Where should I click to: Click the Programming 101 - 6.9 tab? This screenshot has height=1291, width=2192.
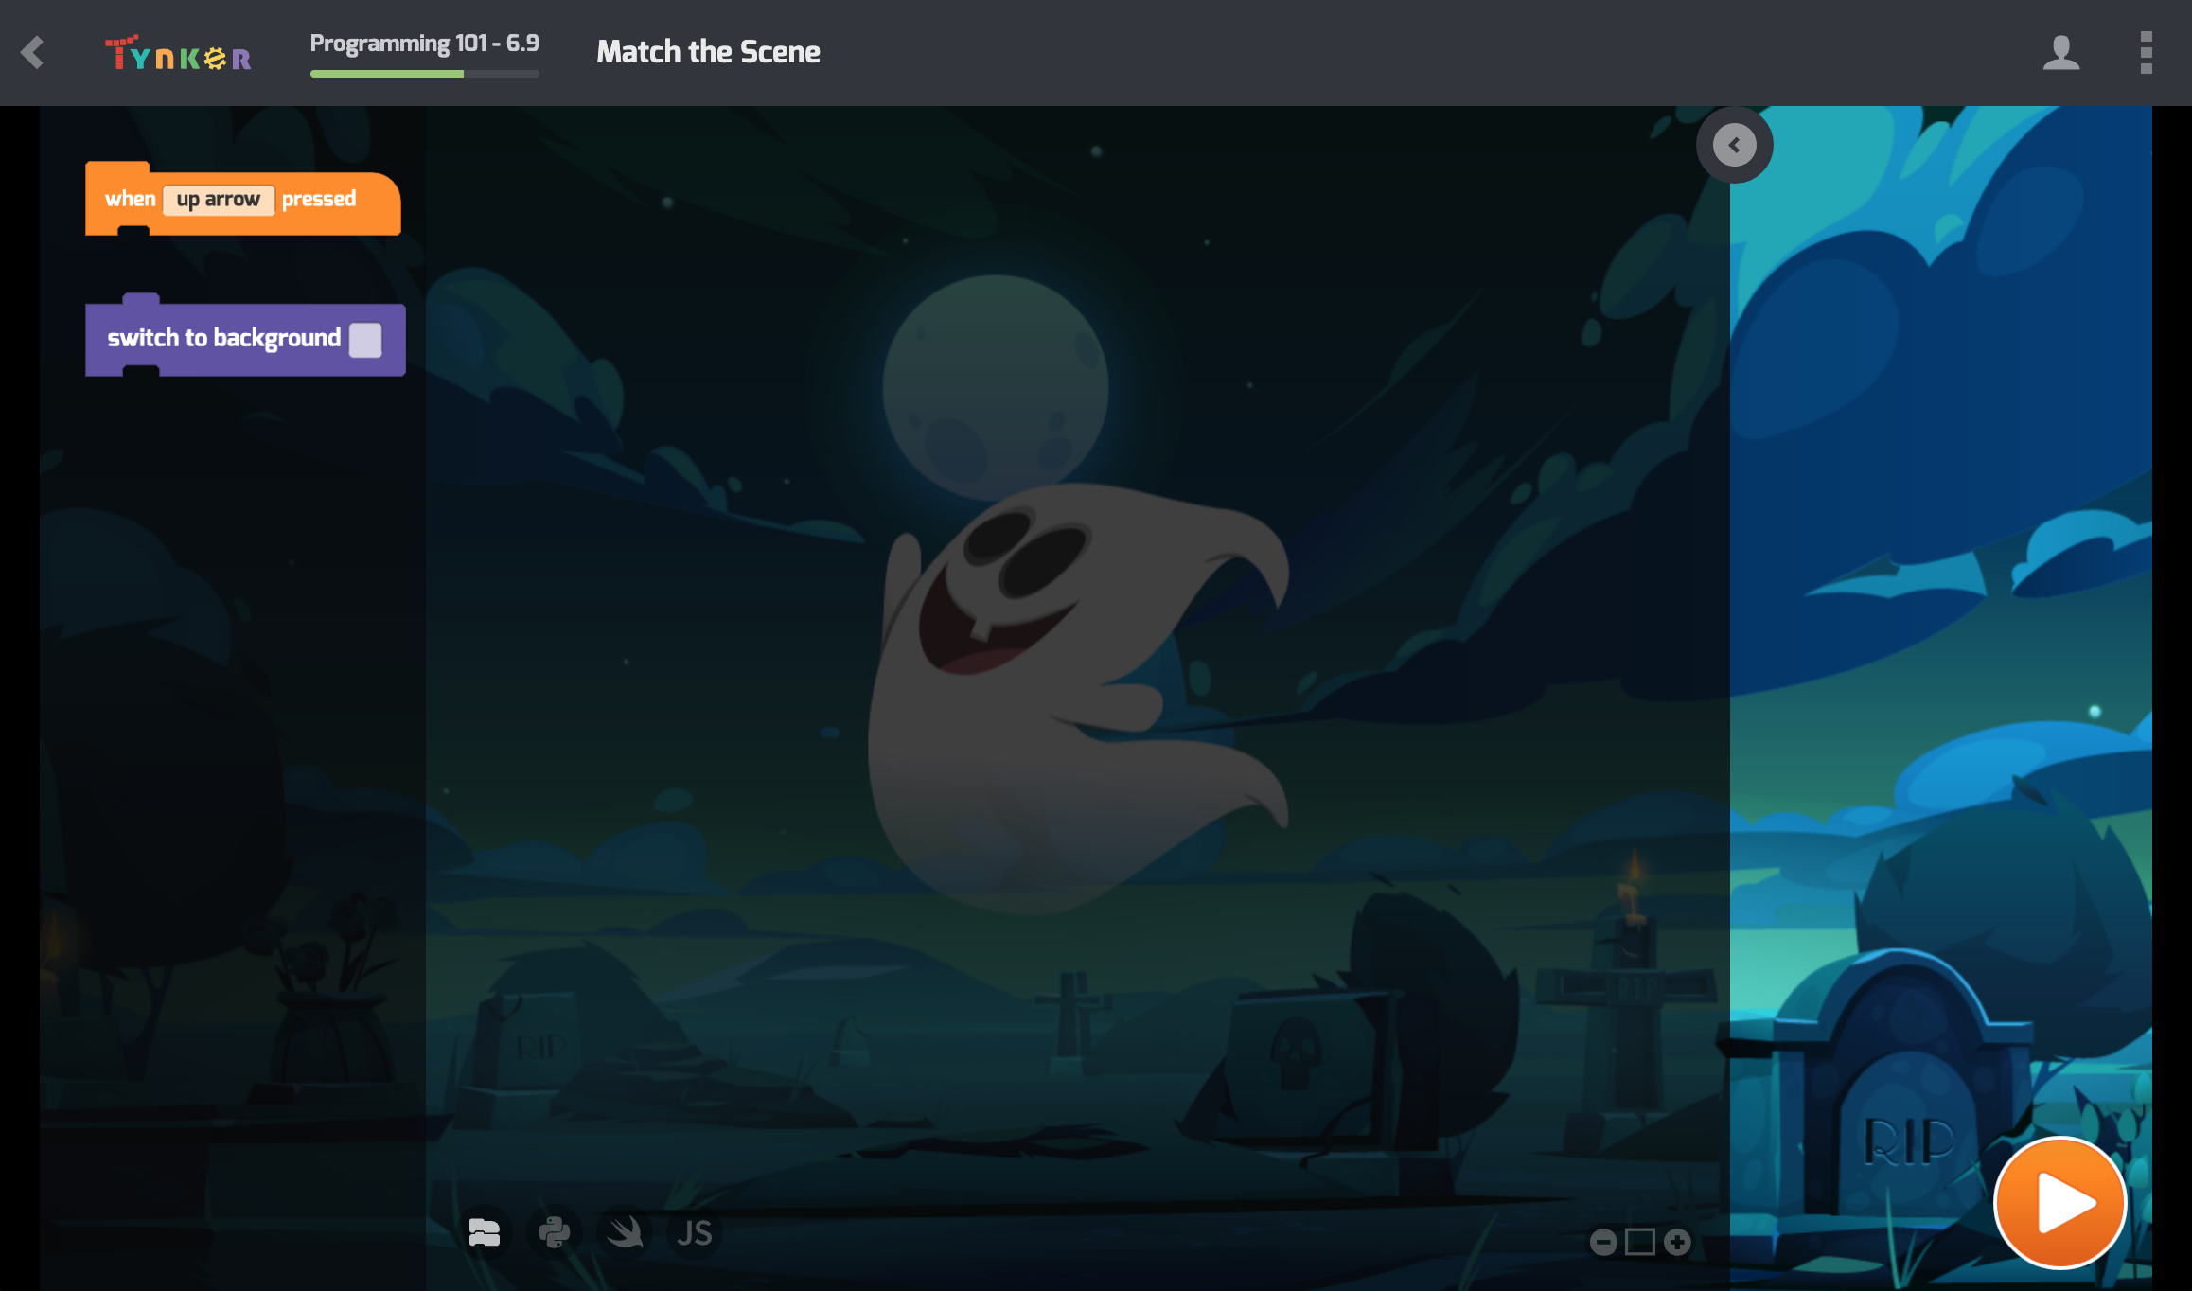click(x=424, y=44)
